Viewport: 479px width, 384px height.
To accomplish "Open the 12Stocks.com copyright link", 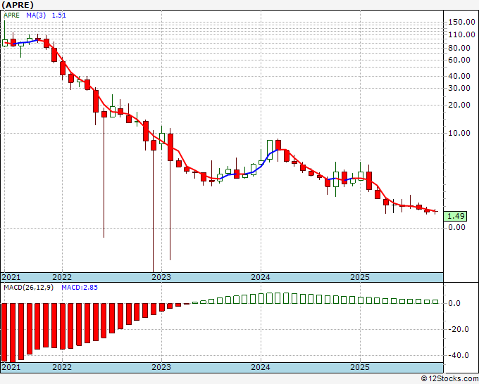I will click(x=449, y=379).
